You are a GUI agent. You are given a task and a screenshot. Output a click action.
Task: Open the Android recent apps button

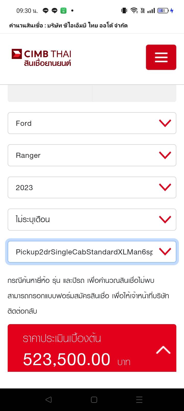pos(139,399)
